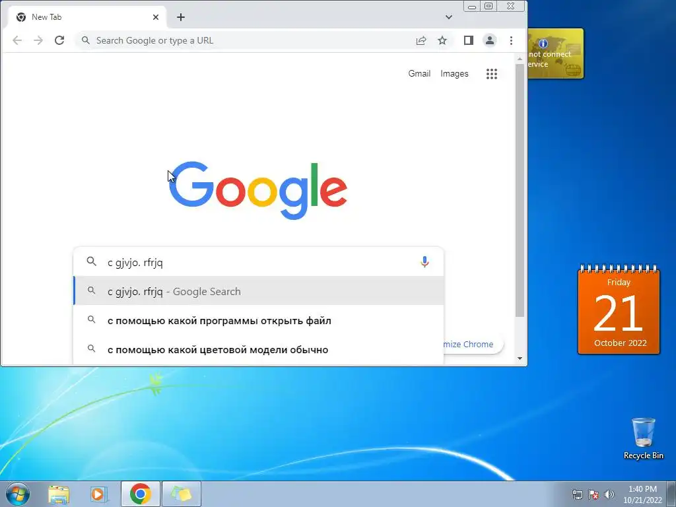Click the magnifier icon in Google search box

pyautogui.click(x=91, y=261)
